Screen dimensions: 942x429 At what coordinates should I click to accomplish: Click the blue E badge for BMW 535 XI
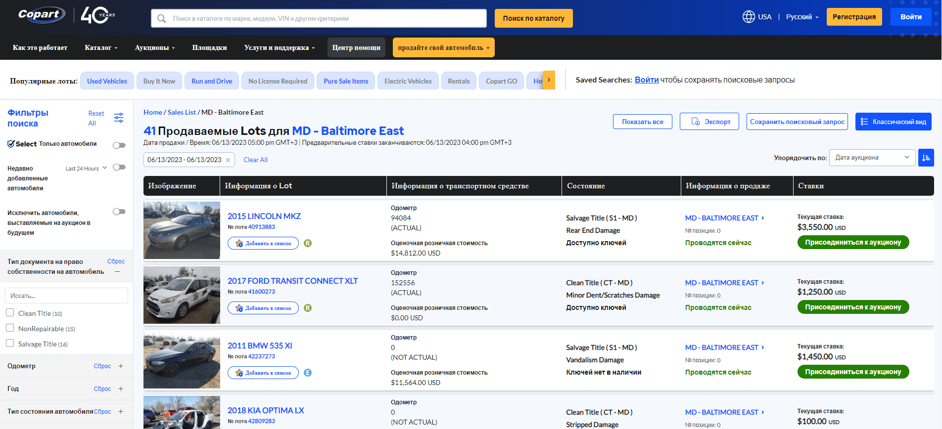point(308,373)
